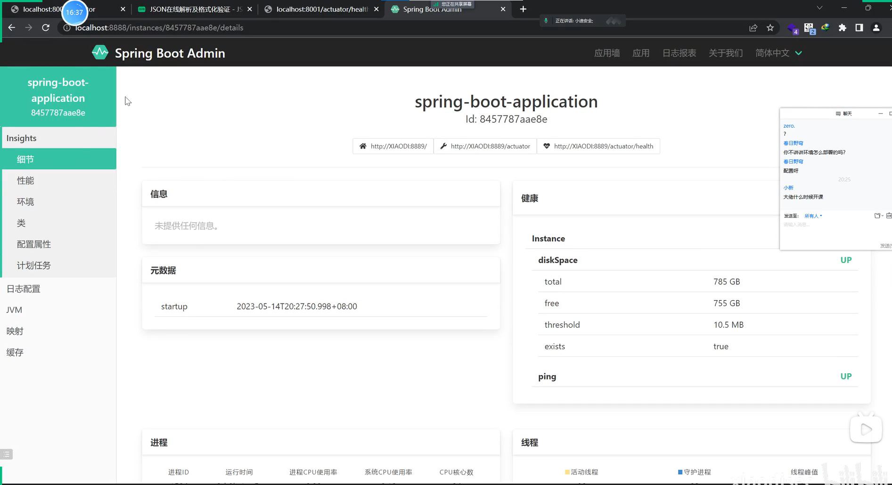Open the extension icon with badge 2
The image size is (892, 485).
pyautogui.click(x=809, y=28)
